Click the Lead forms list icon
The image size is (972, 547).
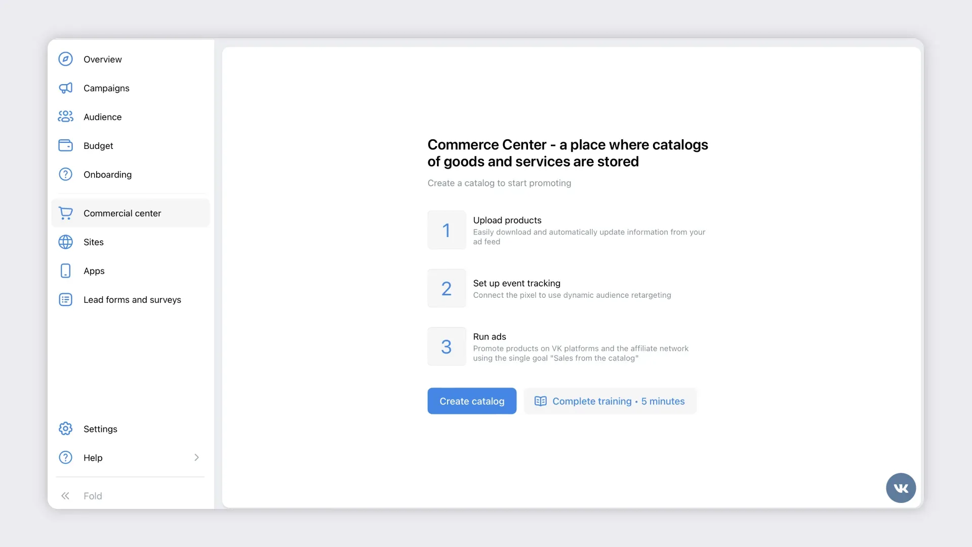pyautogui.click(x=65, y=300)
